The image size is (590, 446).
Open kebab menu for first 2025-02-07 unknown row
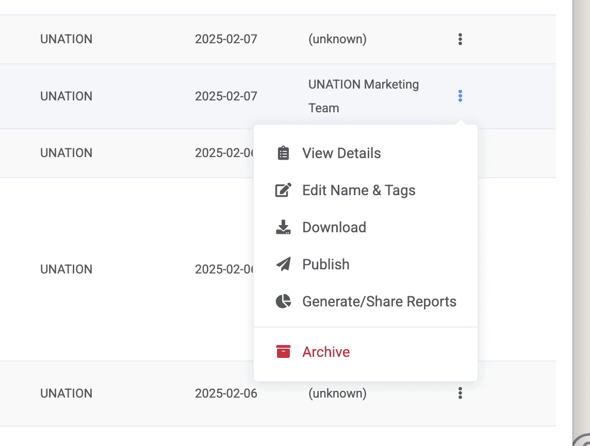click(460, 39)
